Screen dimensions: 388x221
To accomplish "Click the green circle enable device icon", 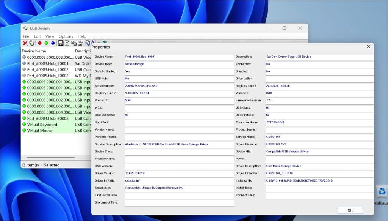I will pos(46,43).
